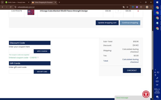Close the Online Shopping tab

(x=55, y=2)
